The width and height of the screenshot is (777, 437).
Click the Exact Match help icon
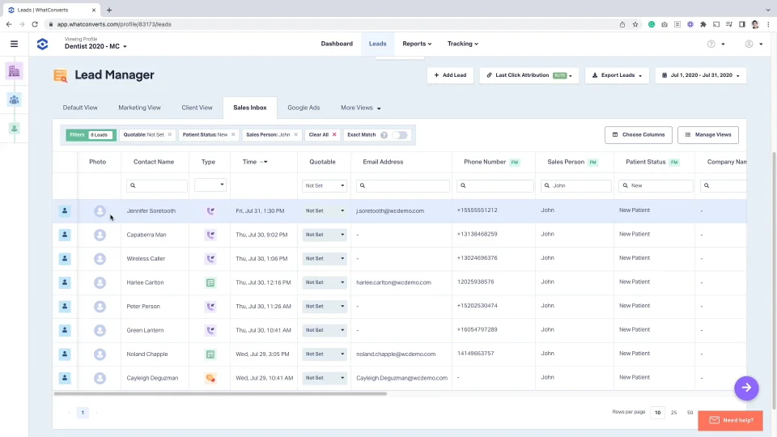tap(384, 135)
